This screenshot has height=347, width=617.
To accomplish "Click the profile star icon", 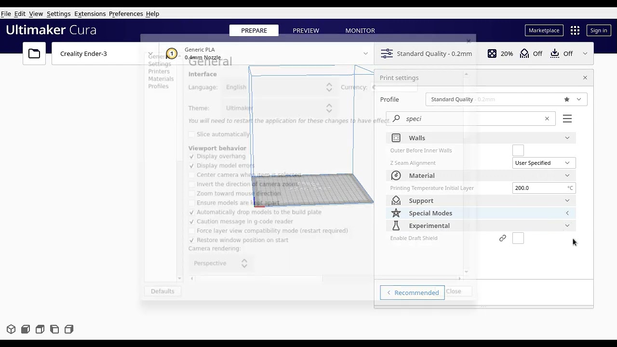I will (567, 99).
